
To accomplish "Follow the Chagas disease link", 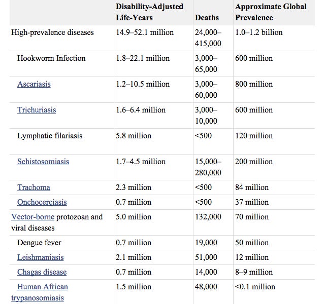I will (x=42, y=272).
